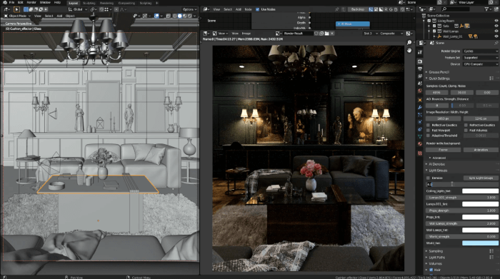Open the Object Data properties tab icon

pyautogui.click(x=420, y=136)
